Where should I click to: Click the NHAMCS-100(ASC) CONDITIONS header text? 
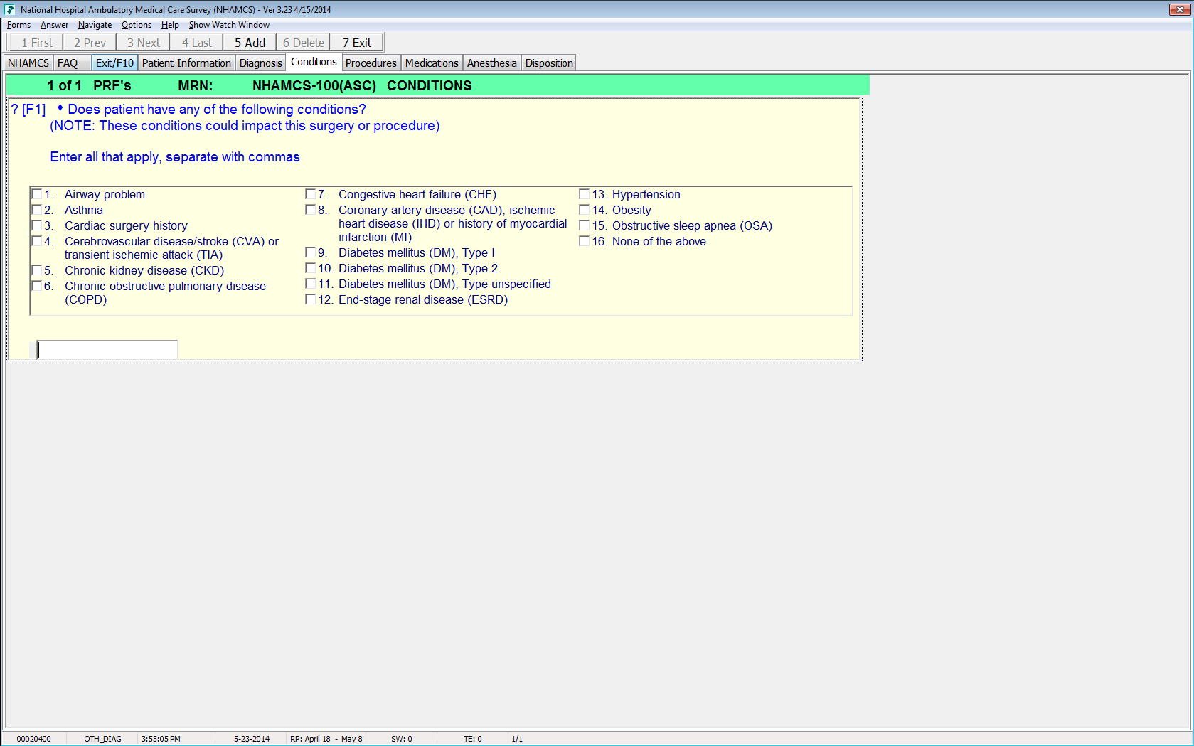click(x=362, y=86)
